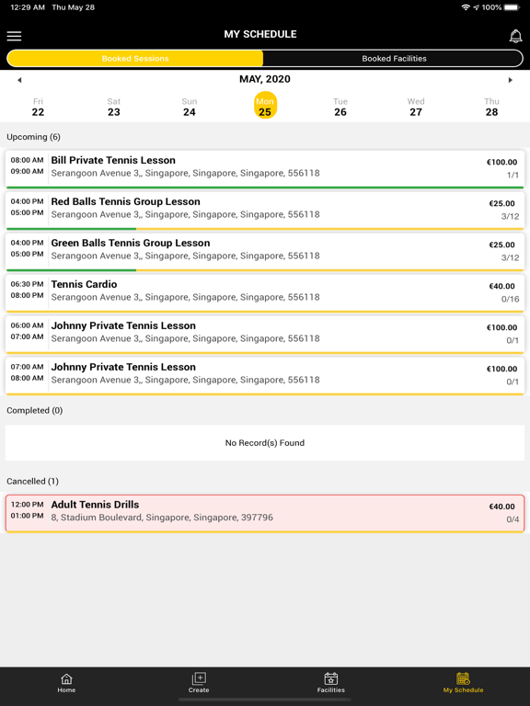The width and height of the screenshot is (530, 706).
Task: Open Facilities from the bottom bar
Action: click(x=331, y=683)
